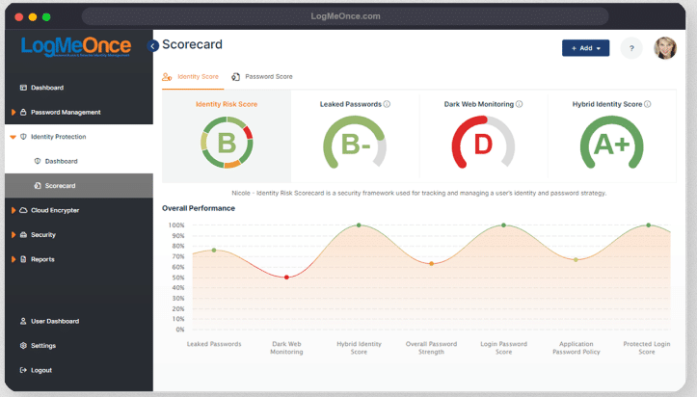Image resolution: width=697 pixels, height=397 pixels.
Task: Click the Scorecard submenu icon
Action: click(38, 185)
